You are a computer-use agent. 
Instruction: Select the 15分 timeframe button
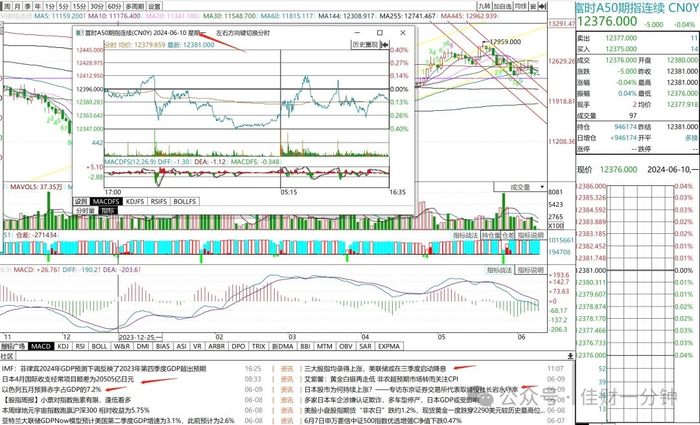click(79, 6)
